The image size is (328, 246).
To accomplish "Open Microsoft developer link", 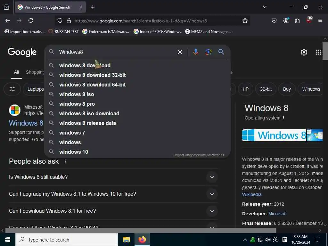I will (x=277, y=214).
